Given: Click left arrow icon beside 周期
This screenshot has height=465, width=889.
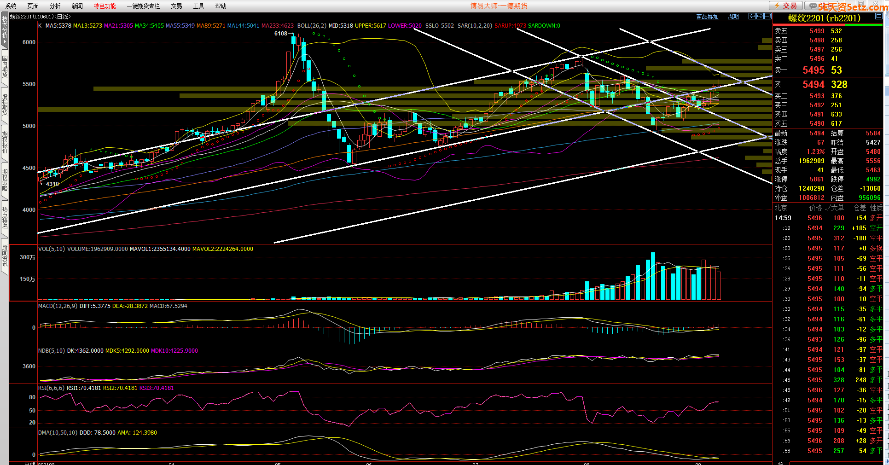Looking at the screenshot, I should (752, 16).
